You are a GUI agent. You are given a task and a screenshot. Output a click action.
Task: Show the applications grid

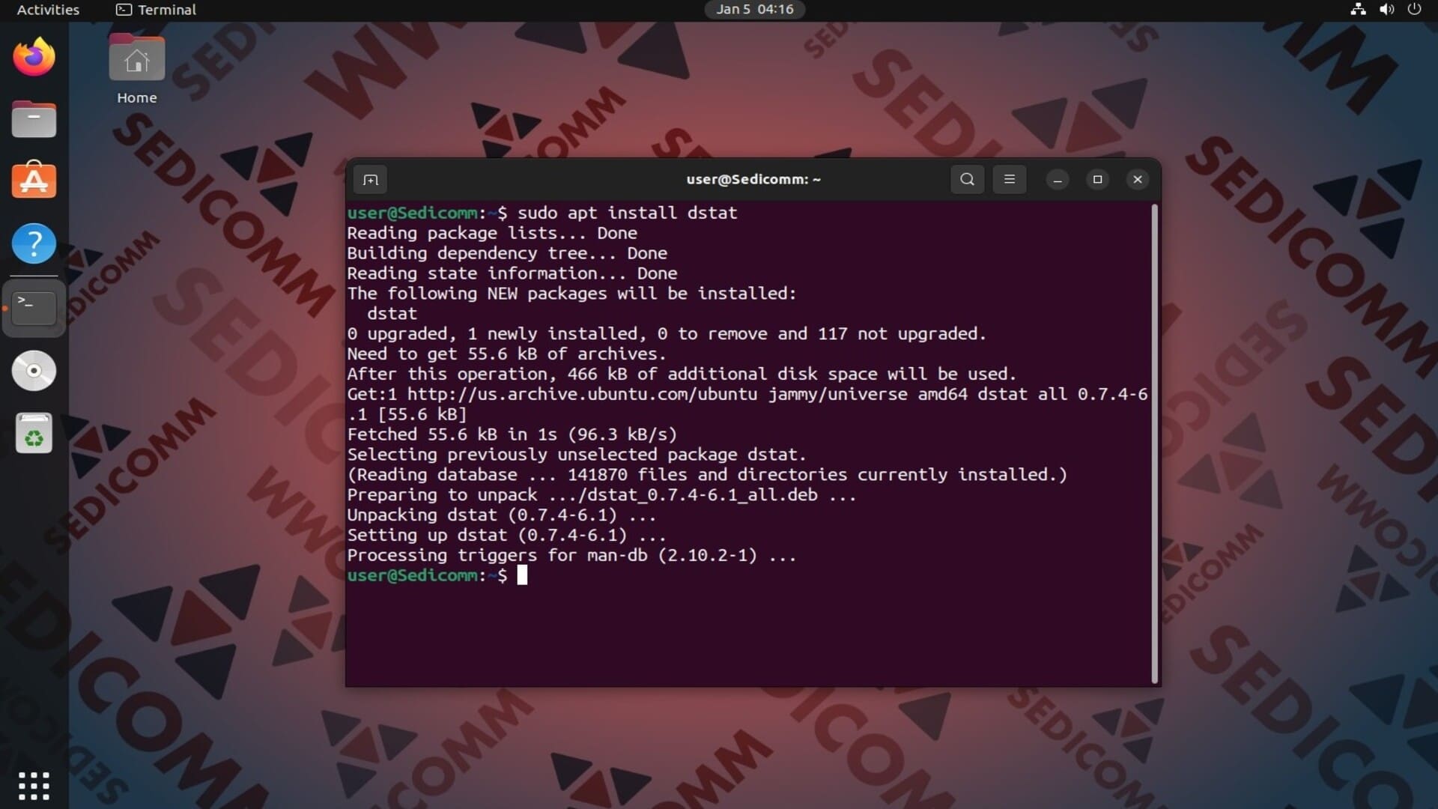[34, 786]
